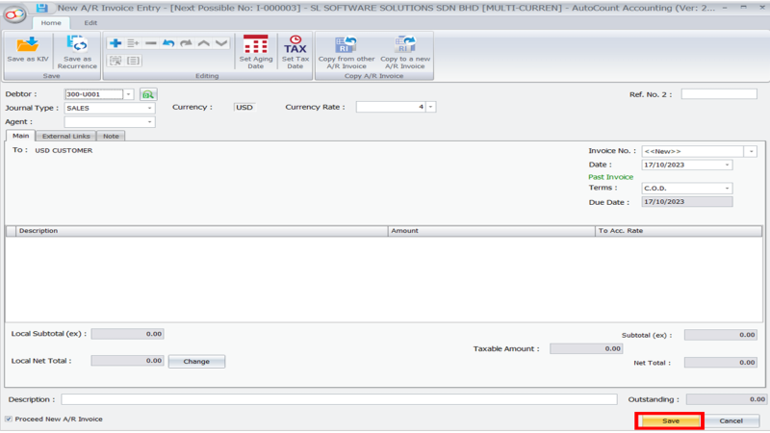770x433 pixels.
Task: Click the Local Subtotal (ex) value field
Action: pos(128,334)
